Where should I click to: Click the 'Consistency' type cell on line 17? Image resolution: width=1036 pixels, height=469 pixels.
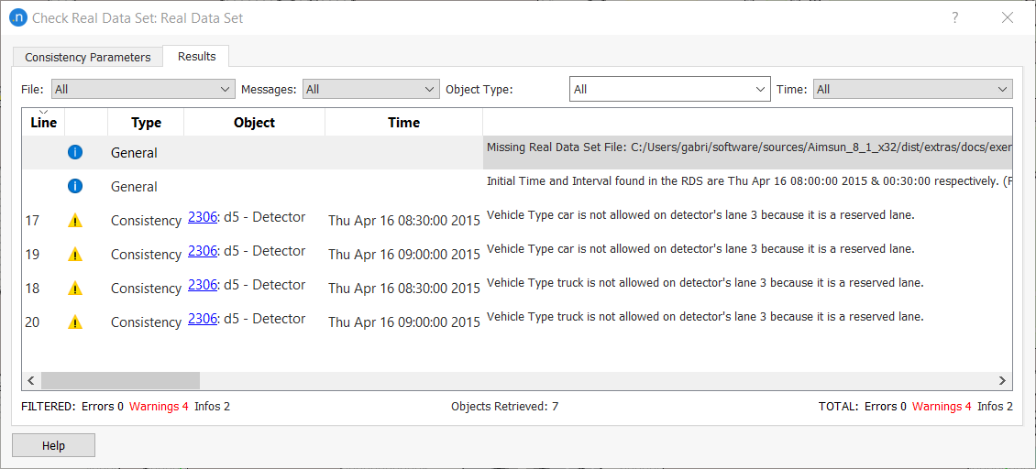point(146,221)
